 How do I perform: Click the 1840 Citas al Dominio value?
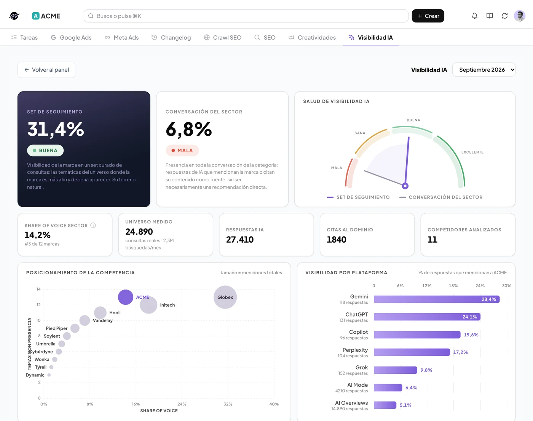[x=337, y=240]
